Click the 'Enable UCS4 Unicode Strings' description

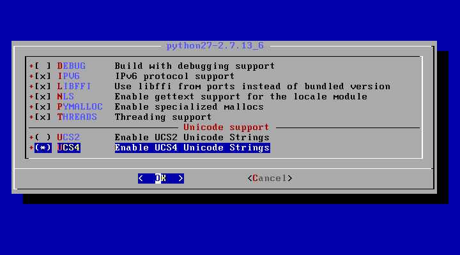pyautogui.click(x=192, y=147)
